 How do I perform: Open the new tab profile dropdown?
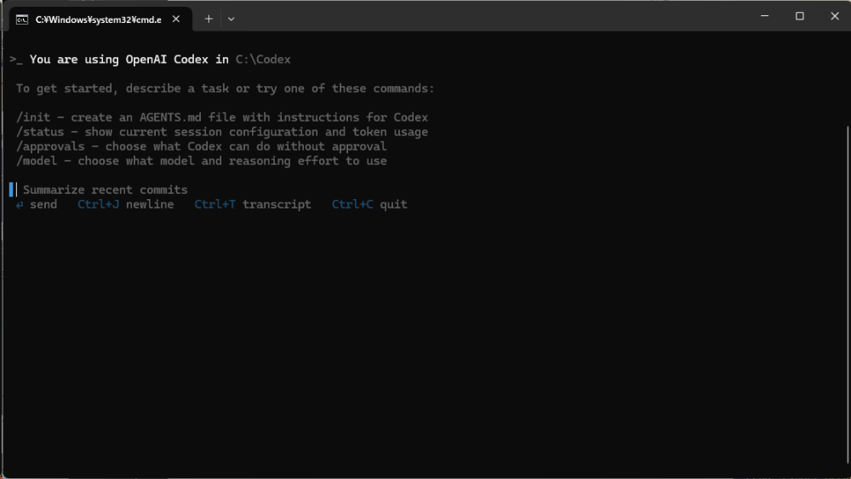(231, 19)
